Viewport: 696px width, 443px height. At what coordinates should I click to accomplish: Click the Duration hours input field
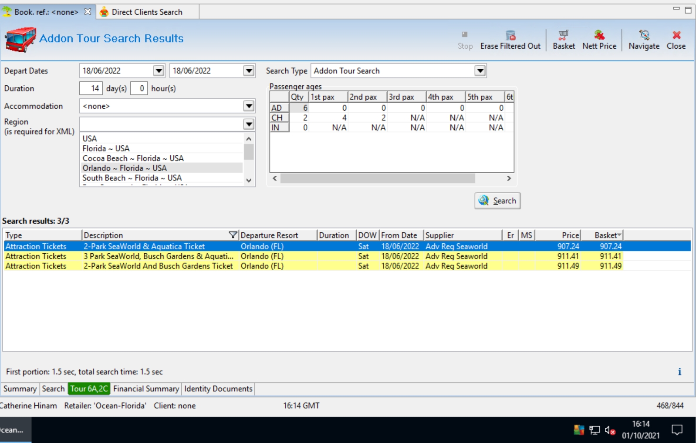click(x=139, y=88)
